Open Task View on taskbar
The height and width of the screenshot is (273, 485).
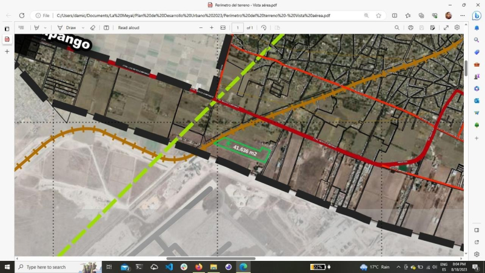pyautogui.click(x=109, y=267)
